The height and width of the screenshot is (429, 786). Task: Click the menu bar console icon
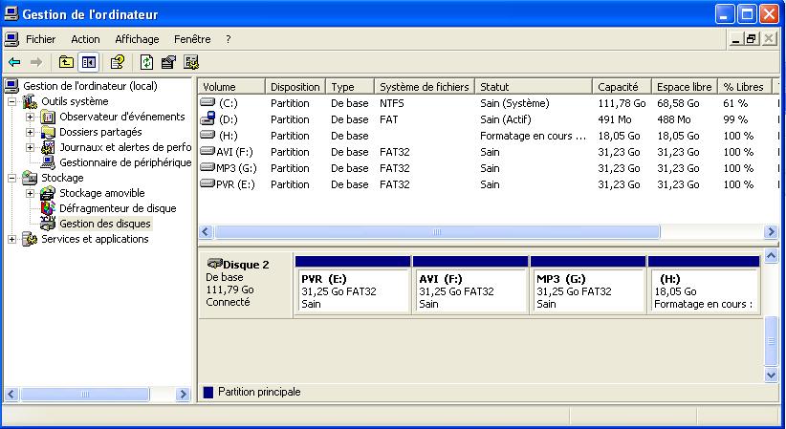[x=11, y=39]
